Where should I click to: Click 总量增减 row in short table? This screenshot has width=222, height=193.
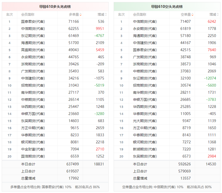point(167,178)
